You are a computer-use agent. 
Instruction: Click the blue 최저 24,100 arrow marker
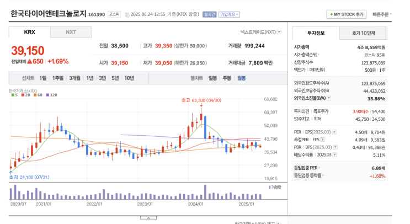point(10,173)
